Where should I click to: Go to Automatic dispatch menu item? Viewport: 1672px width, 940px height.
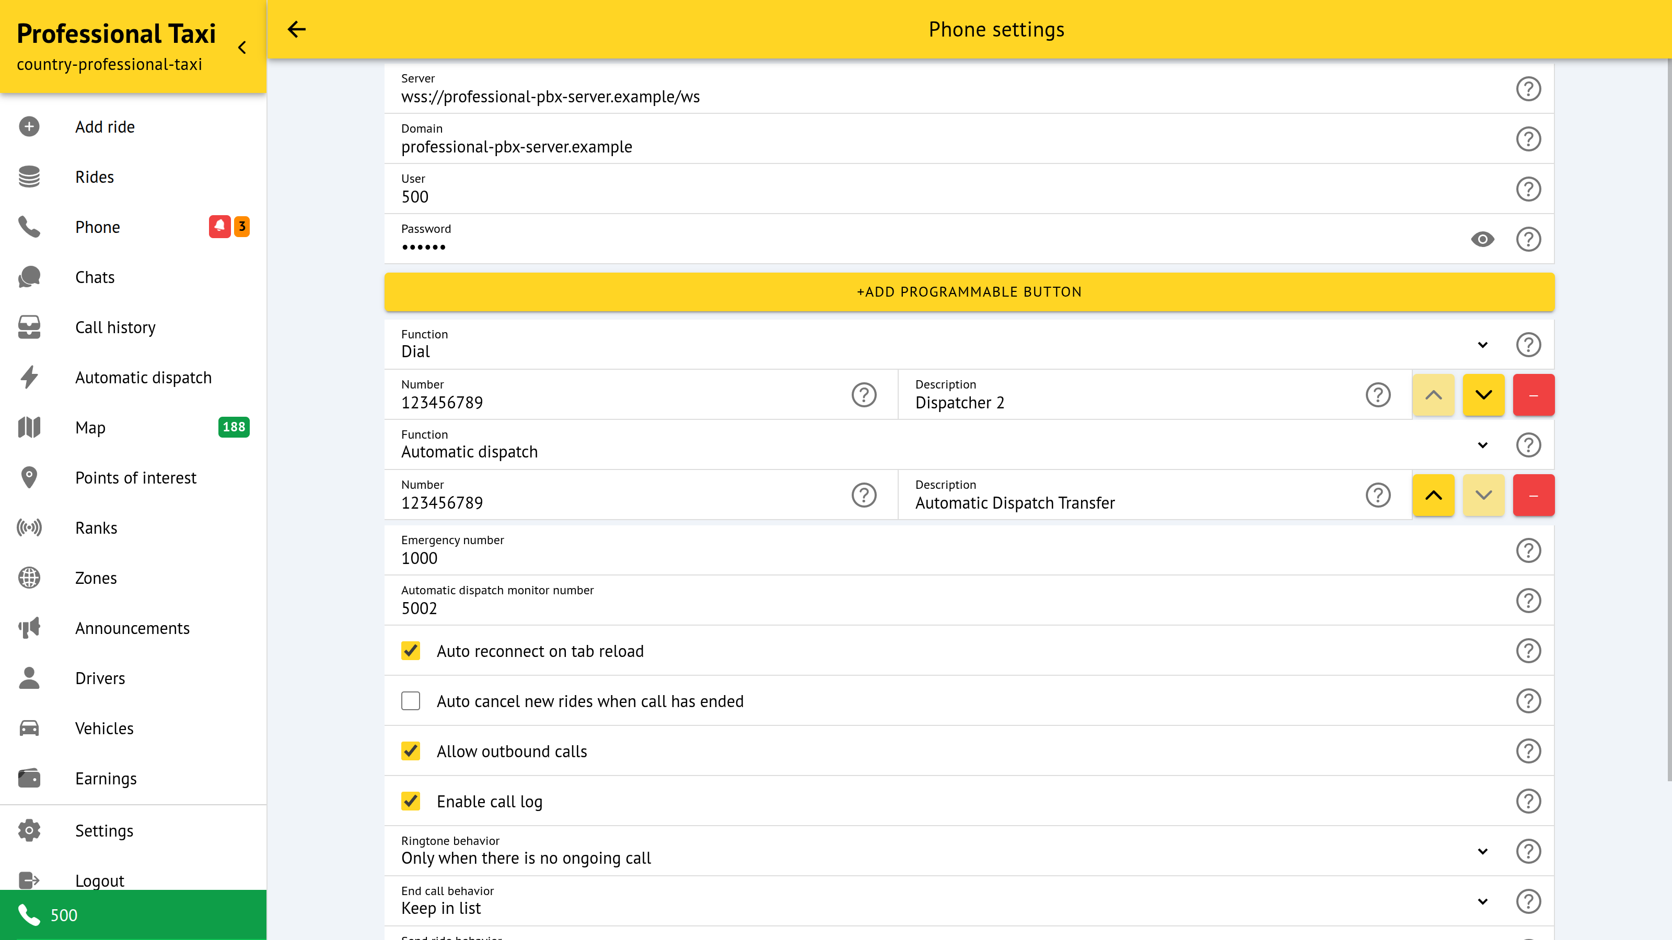143,378
